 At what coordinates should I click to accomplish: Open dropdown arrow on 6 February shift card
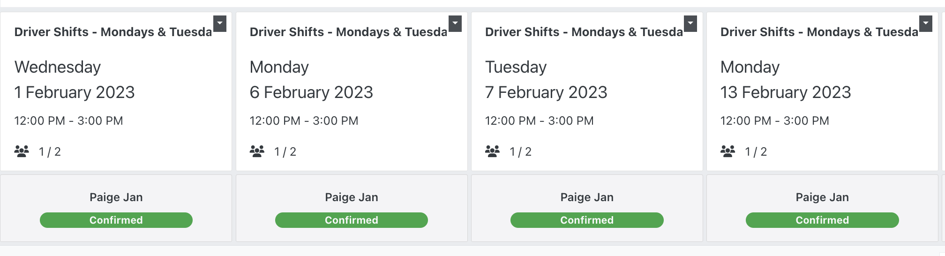pos(455,23)
